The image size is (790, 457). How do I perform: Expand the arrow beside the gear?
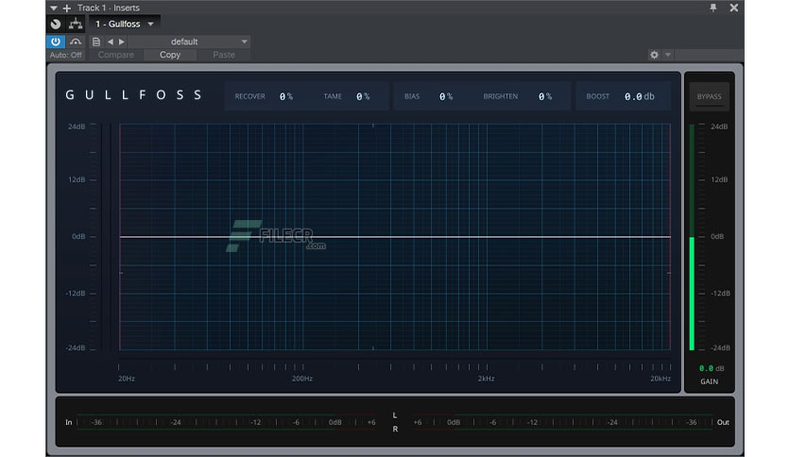coord(668,55)
